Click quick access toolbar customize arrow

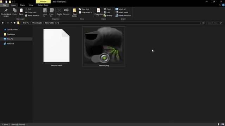[x=13, y=2]
